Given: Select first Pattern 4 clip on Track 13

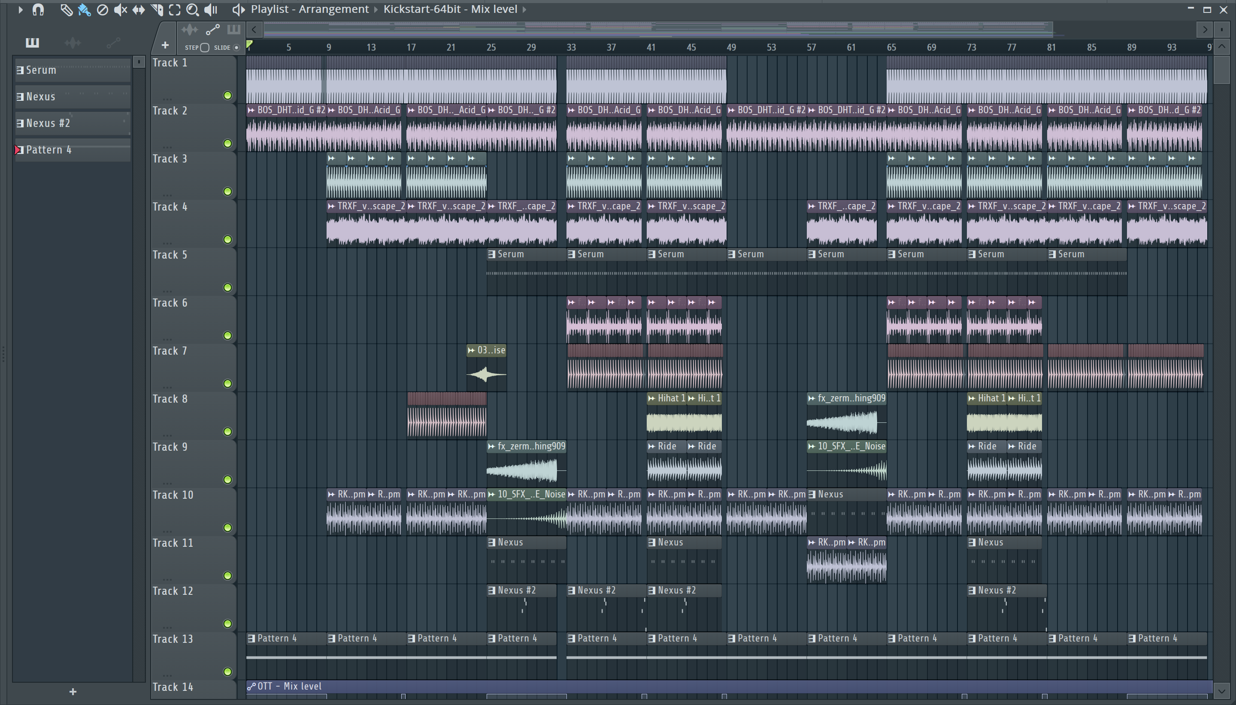Looking at the screenshot, I should [x=286, y=655].
